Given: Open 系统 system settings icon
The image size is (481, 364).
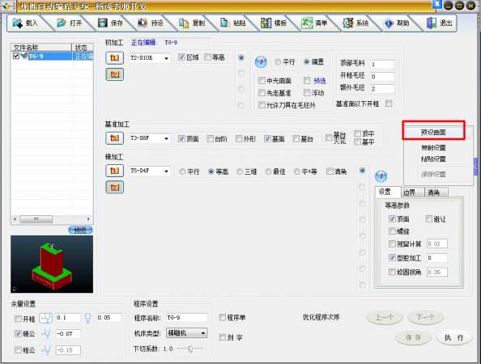Looking at the screenshot, I should tap(347, 23).
